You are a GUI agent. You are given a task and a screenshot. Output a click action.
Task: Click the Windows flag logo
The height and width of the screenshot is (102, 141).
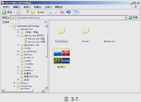[x=136, y=7]
